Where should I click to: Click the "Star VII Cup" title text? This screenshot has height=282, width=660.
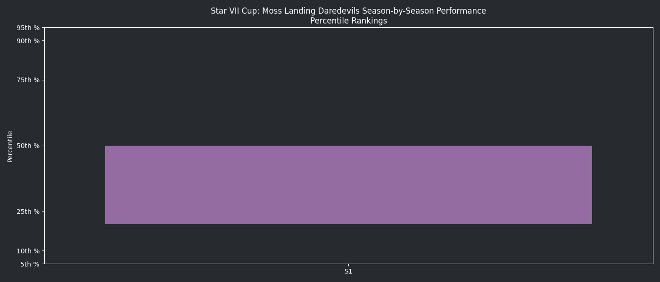[x=234, y=11]
